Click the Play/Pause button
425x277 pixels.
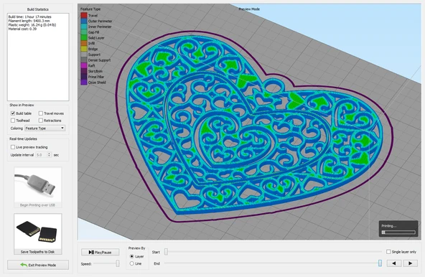click(x=100, y=253)
